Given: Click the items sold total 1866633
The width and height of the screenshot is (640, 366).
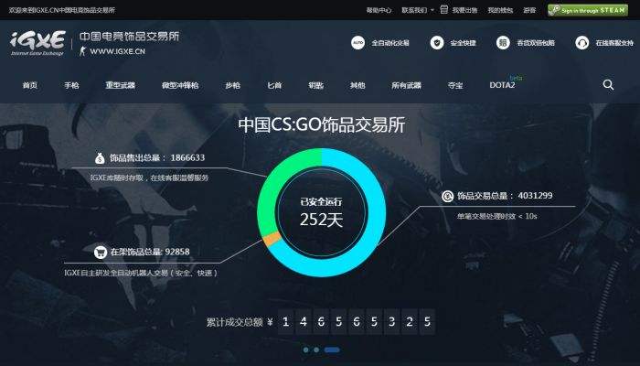Looking at the screenshot, I should [x=187, y=157].
